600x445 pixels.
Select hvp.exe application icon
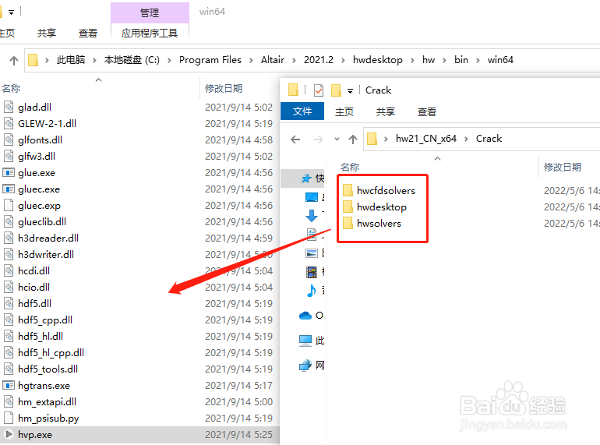point(9,434)
